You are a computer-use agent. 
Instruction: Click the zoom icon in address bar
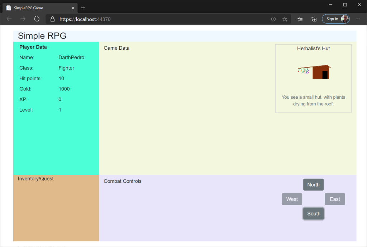(x=273, y=19)
